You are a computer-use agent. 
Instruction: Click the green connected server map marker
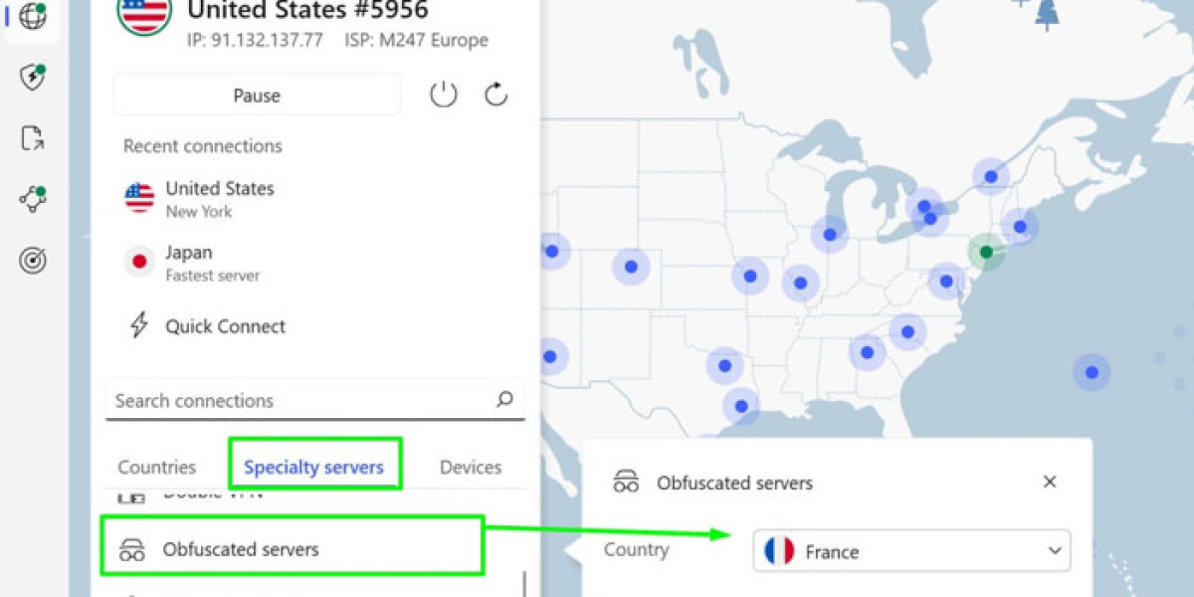[x=986, y=253]
